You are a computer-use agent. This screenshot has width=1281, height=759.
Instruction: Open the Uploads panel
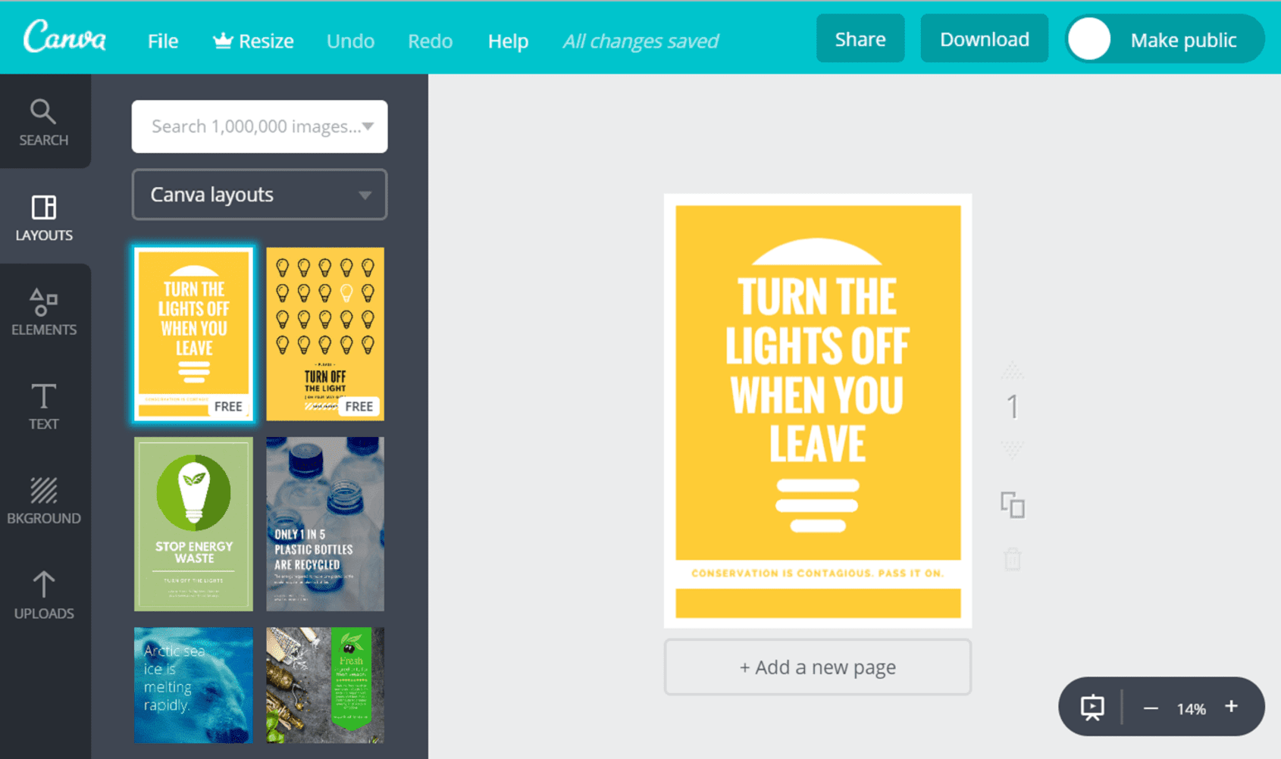click(x=44, y=595)
